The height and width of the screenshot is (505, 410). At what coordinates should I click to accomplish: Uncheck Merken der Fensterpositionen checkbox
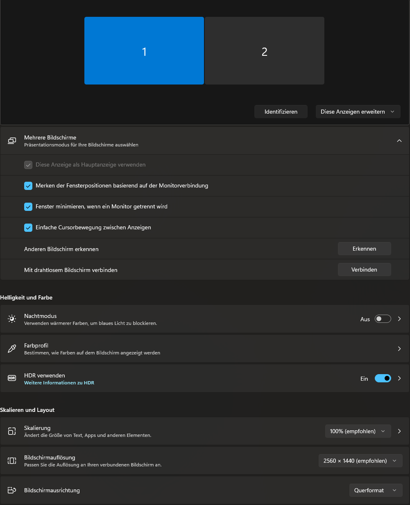click(28, 186)
